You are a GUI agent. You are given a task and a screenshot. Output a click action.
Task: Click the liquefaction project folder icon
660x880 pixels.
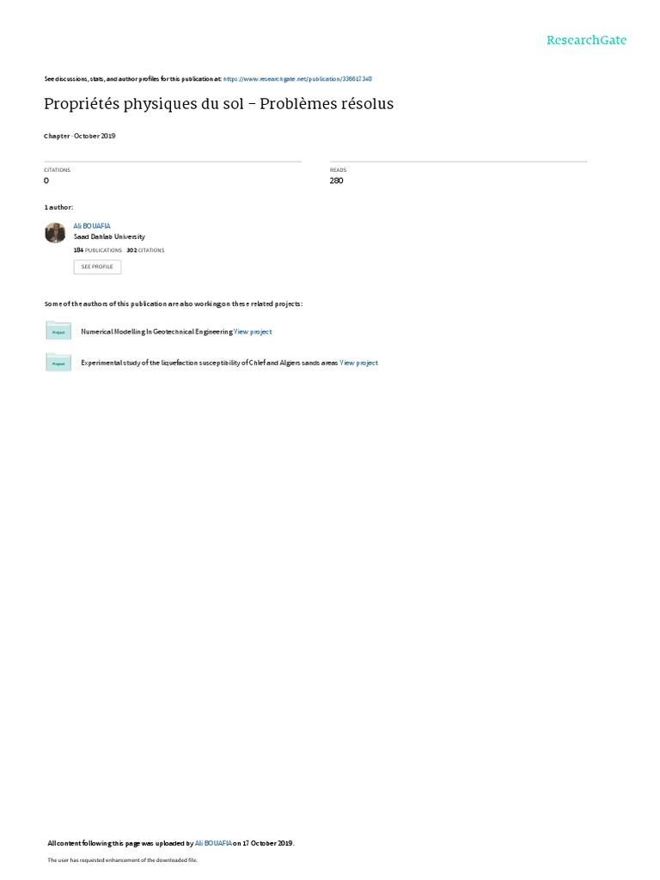(58, 362)
